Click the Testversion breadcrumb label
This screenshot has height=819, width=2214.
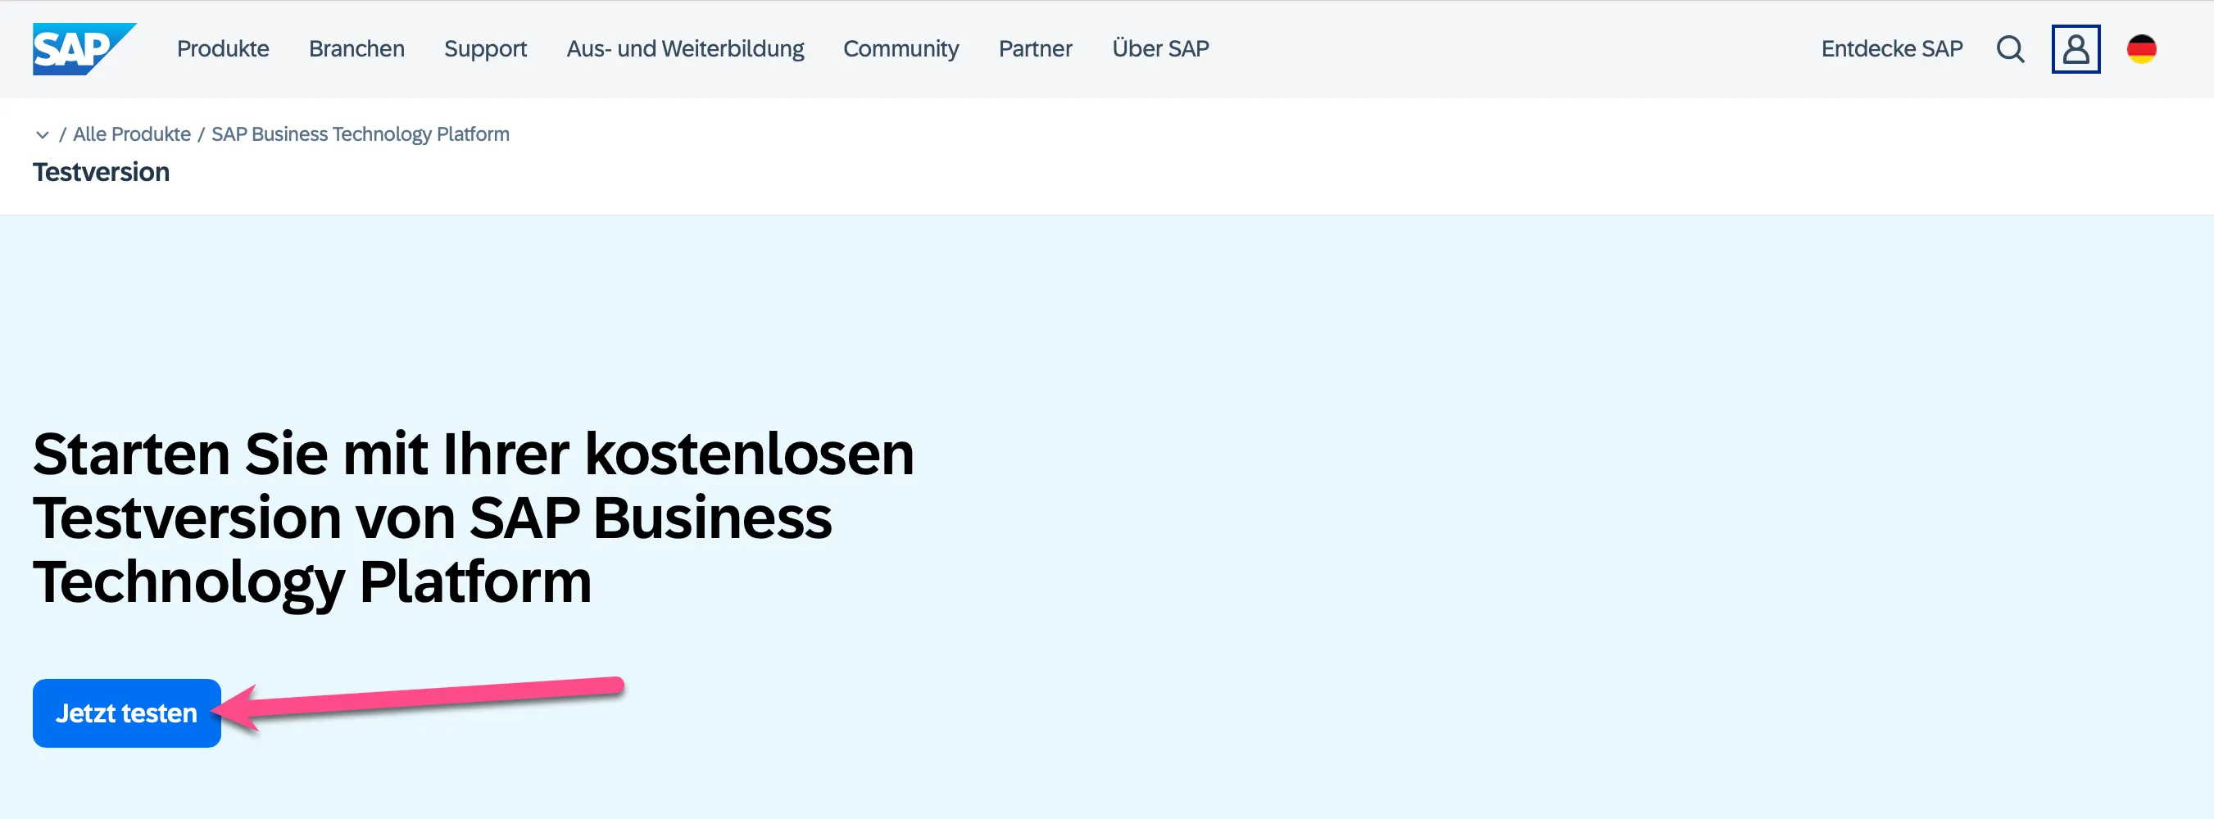(101, 172)
